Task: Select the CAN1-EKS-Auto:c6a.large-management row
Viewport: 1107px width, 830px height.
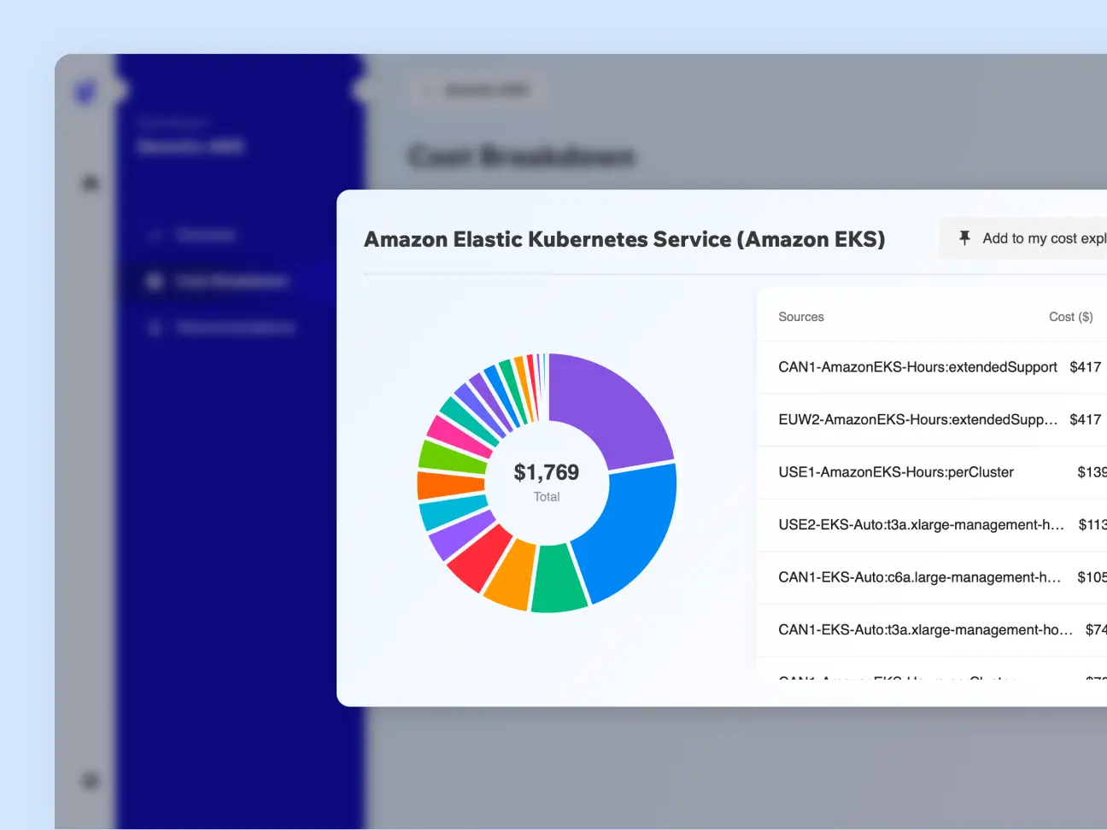Action: coord(932,577)
